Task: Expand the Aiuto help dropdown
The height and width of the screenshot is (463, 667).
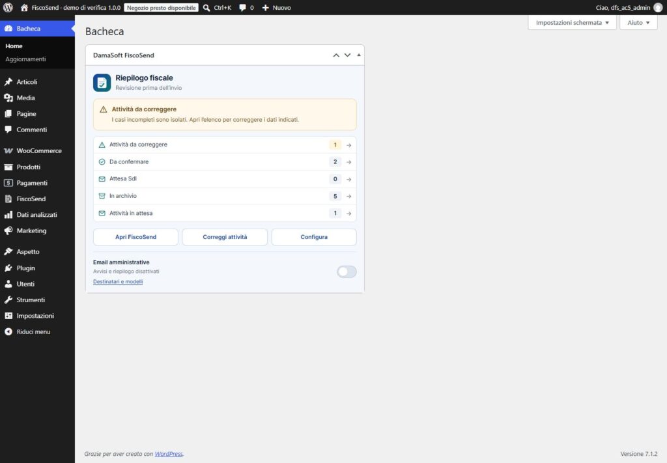Action: point(638,23)
